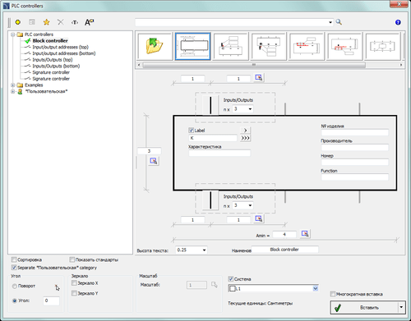The height and width of the screenshot is (321, 411).
Task: Select the fifth thumbnail with red marks
Action: point(307,46)
